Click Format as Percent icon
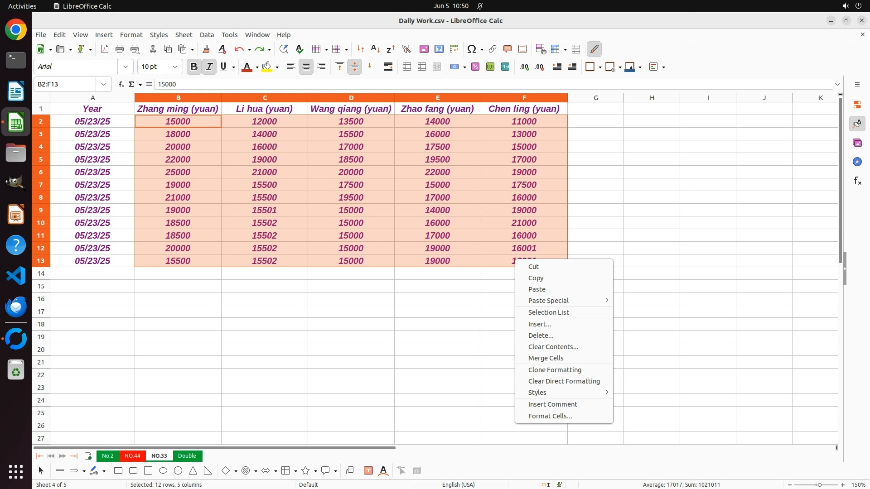The height and width of the screenshot is (489, 870). click(475, 67)
